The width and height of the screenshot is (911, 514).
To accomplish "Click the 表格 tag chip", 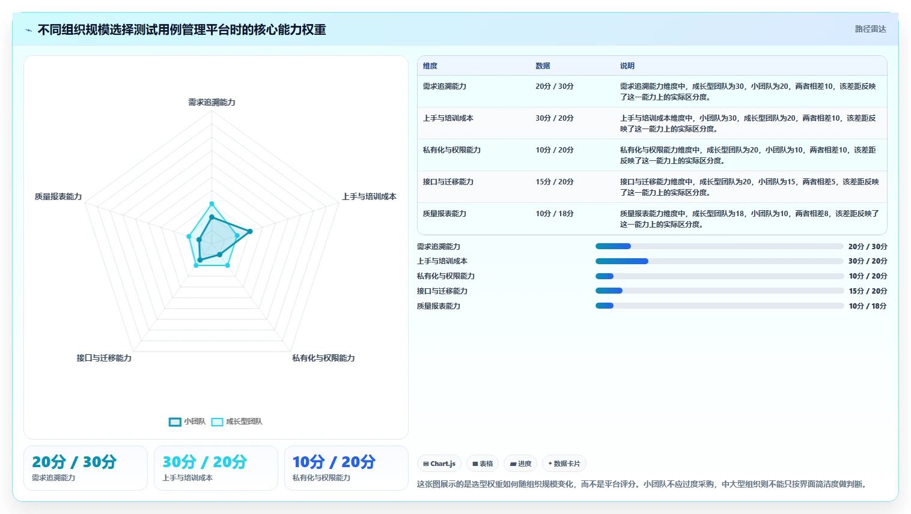I will coord(483,464).
